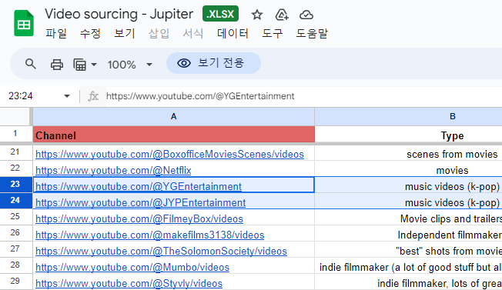Open the 수정 menu
The height and width of the screenshot is (290, 502).
[x=90, y=33]
